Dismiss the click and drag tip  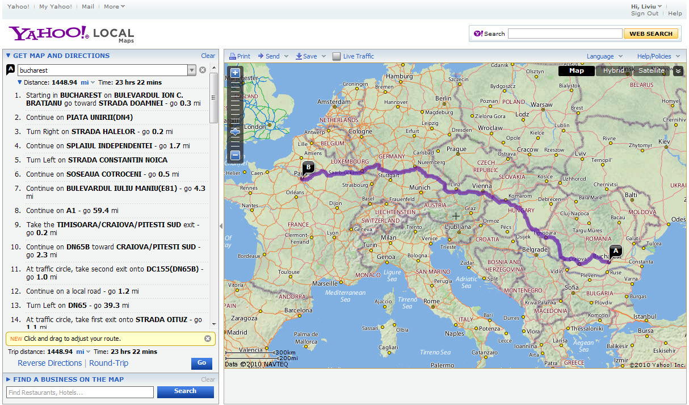[x=208, y=339]
